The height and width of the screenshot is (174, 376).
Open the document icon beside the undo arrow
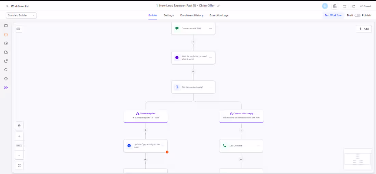[x=335, y=6]
